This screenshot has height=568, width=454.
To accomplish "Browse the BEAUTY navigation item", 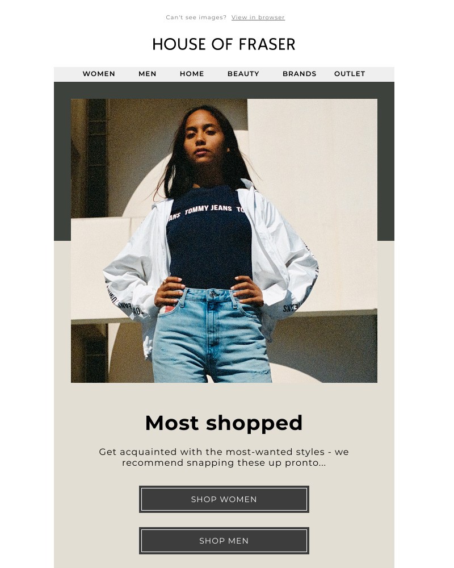I will 243,74.
